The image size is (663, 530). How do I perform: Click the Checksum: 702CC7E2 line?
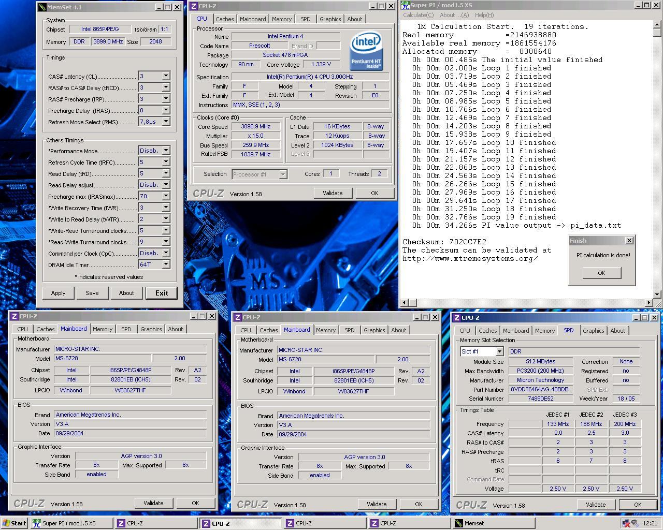coord(444,242)
